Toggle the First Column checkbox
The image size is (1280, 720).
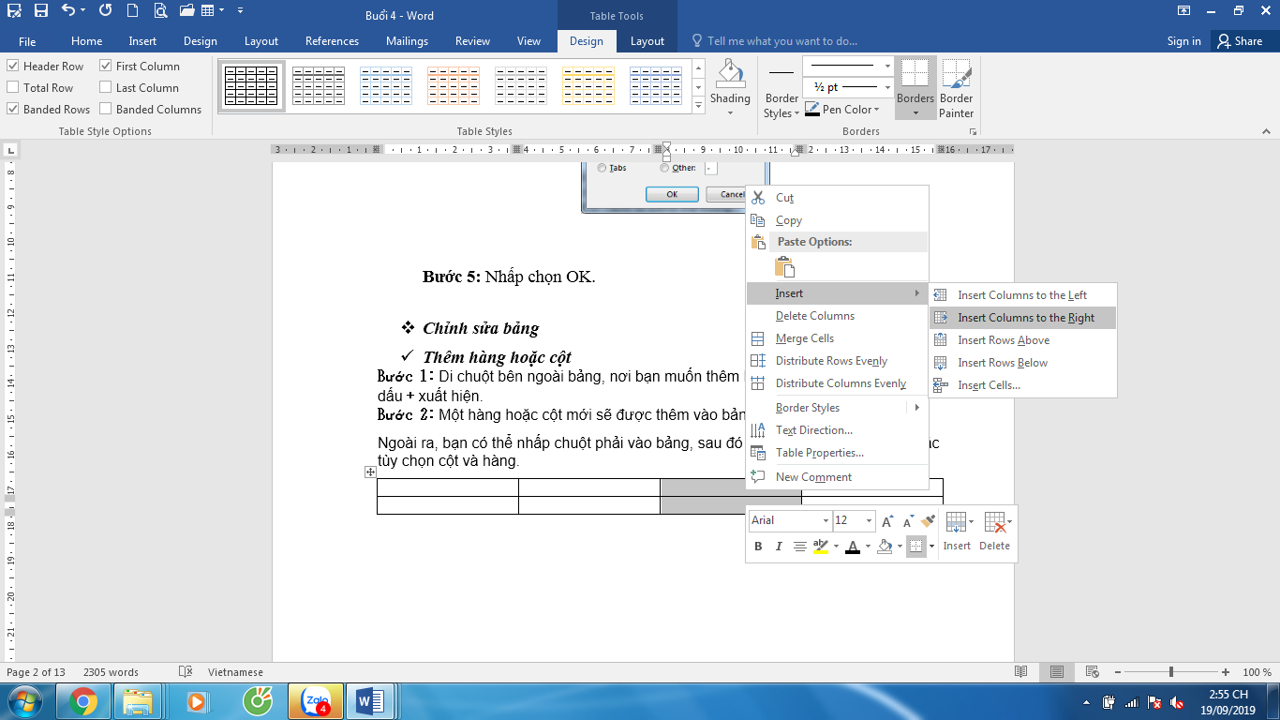106,67
